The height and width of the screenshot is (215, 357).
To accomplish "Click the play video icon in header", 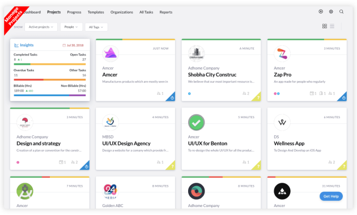I will 321,11.
